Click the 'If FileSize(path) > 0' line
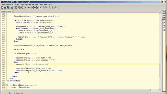 [x=25, y=54]
